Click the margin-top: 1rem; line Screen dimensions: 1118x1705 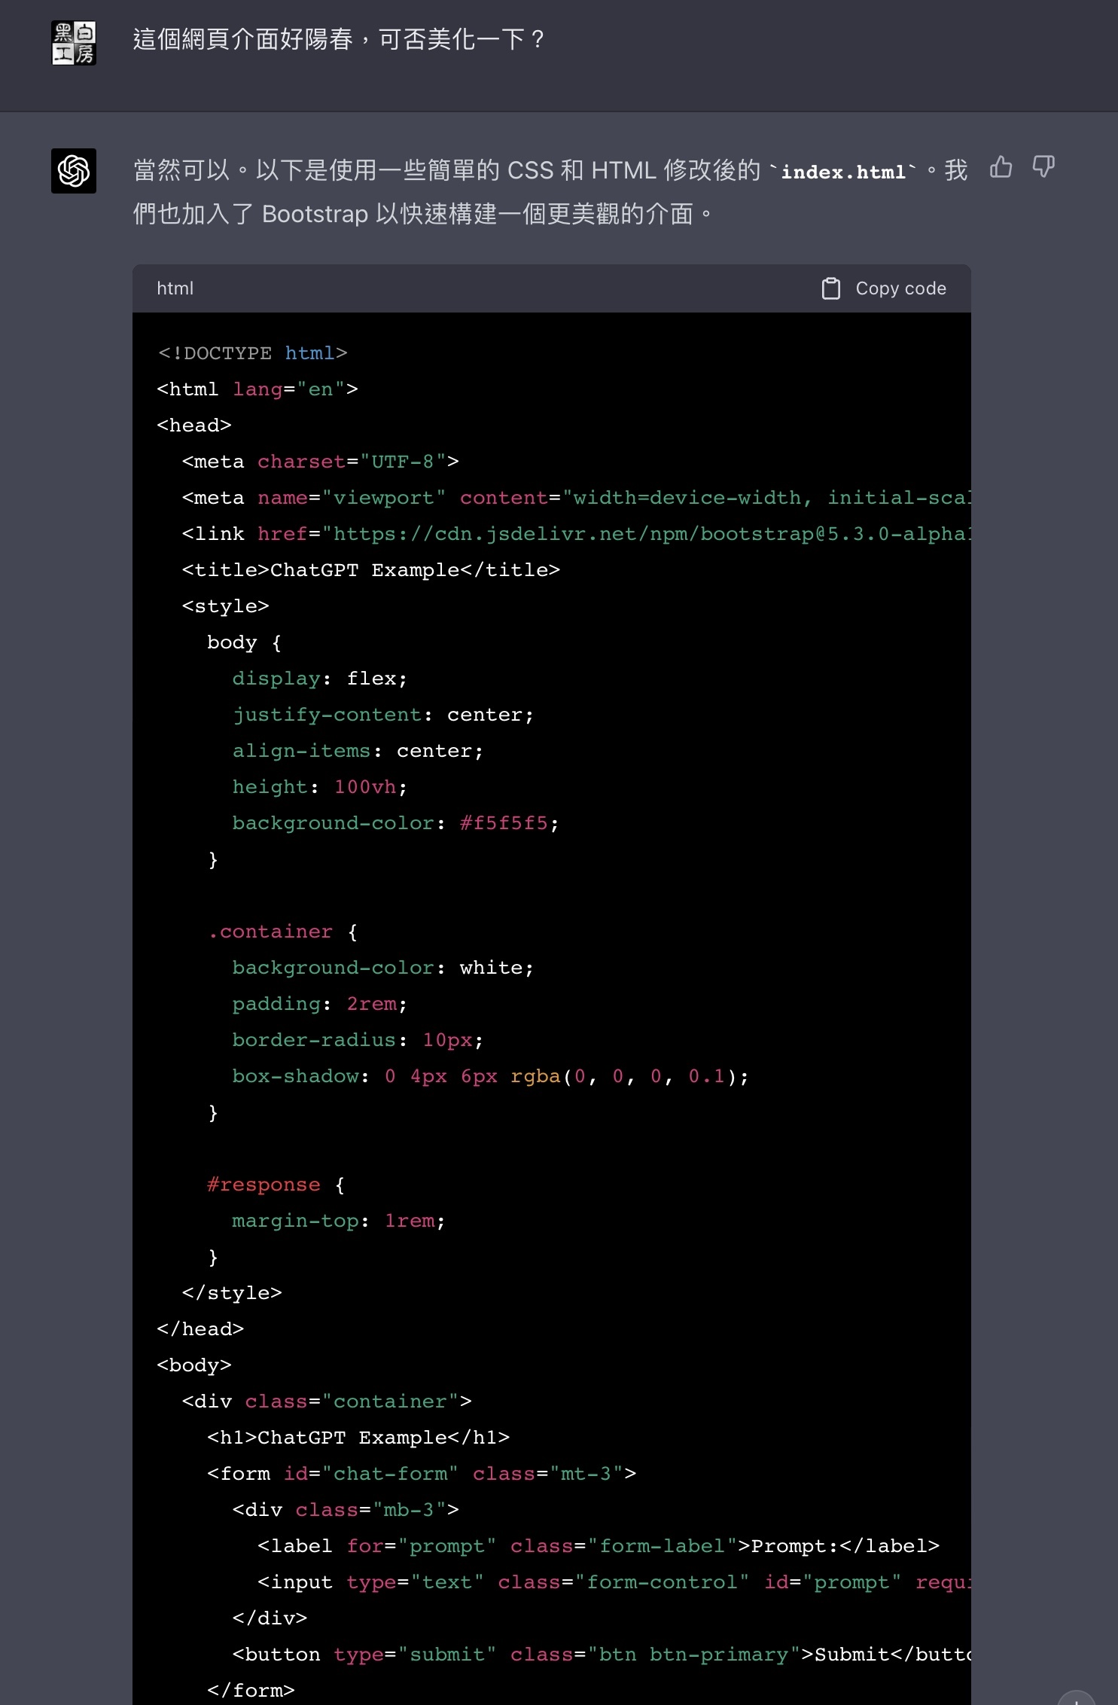click(x=339, y=1221)
